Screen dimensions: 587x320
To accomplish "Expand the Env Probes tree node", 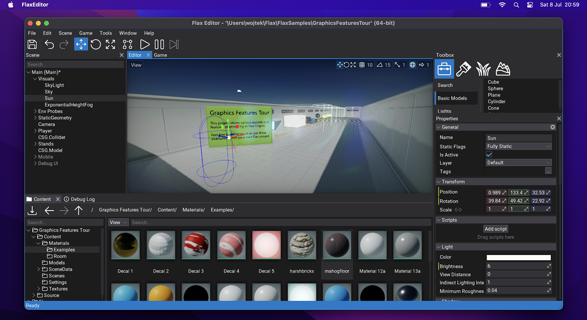I will [x=35, y=111].
